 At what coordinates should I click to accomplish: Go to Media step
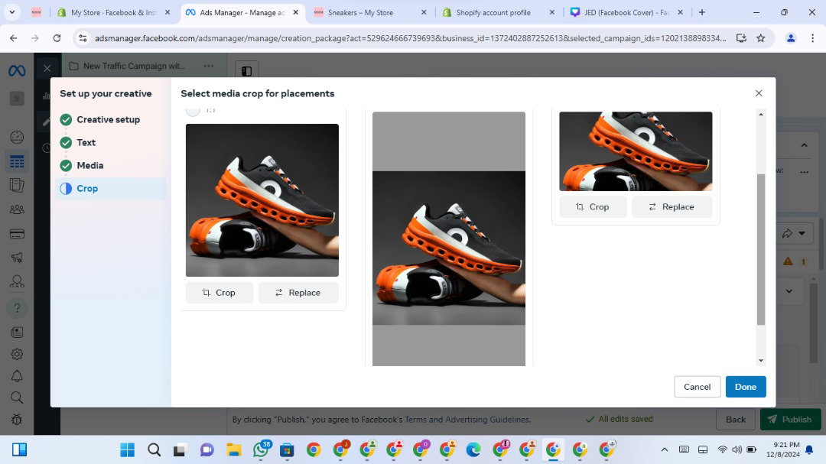pos(90,165)
